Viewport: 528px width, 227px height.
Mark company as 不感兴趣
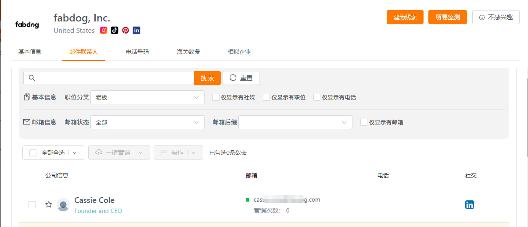point(496,17)
